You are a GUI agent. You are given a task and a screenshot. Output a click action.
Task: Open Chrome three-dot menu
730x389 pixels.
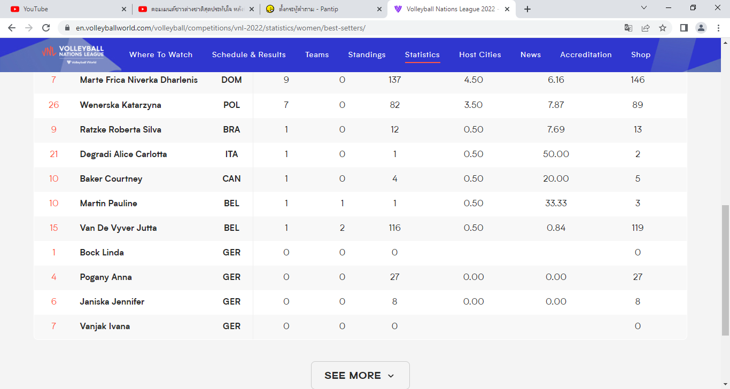coord(718,28)
